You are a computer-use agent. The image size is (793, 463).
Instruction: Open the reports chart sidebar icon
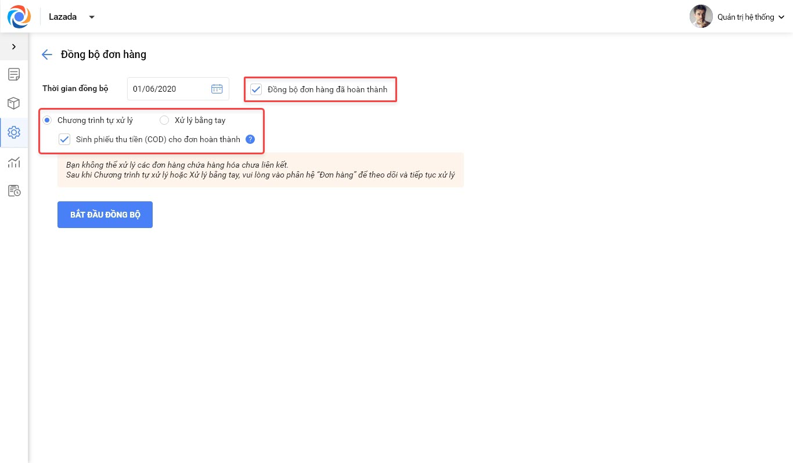tap(14, 162)
